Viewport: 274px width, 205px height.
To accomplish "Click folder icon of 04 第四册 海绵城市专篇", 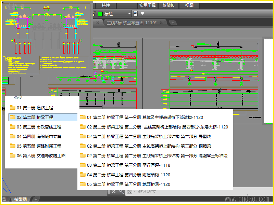I will click(13, 136).
